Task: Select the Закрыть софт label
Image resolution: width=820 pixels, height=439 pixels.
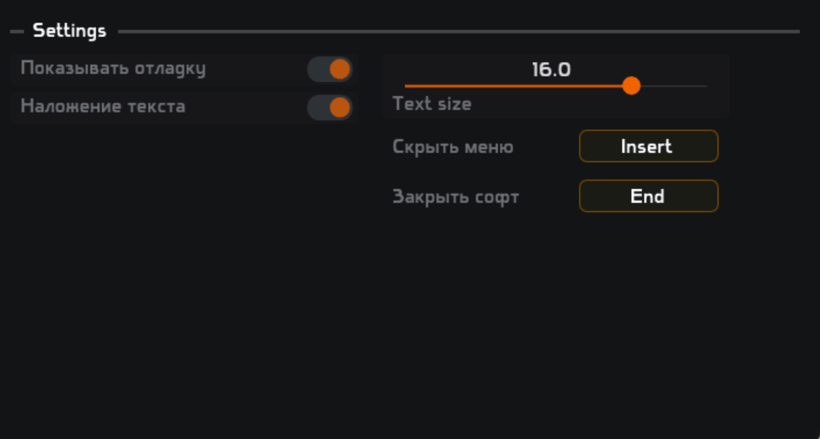Action: pyautogui.click(x=456, y=197)
